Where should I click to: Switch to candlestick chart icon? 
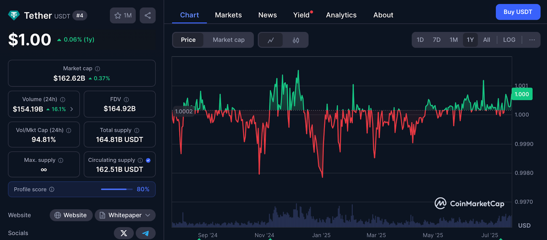296,40
